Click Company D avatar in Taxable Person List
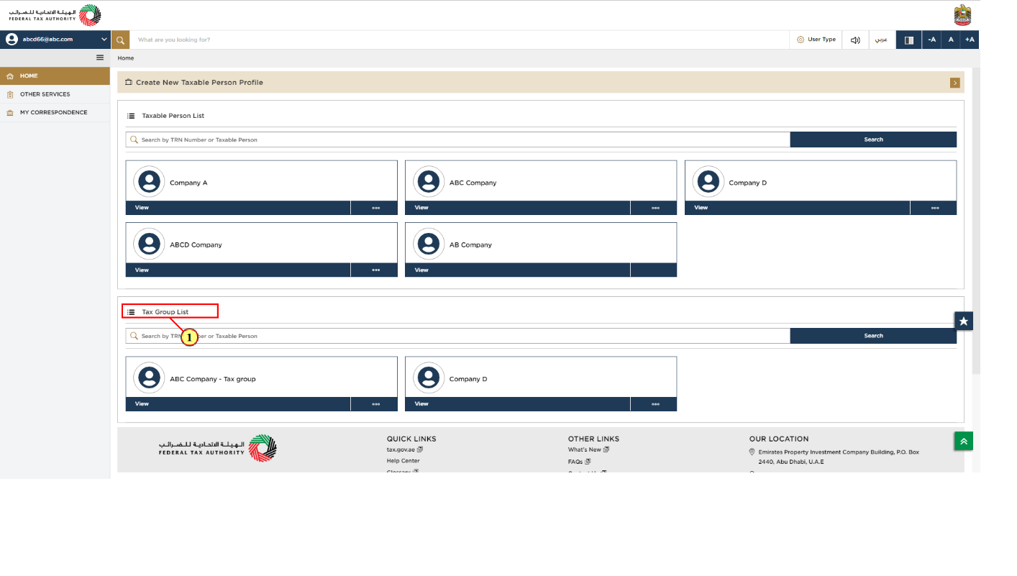This screenshot has height=576, width=1017. (708, 182)
